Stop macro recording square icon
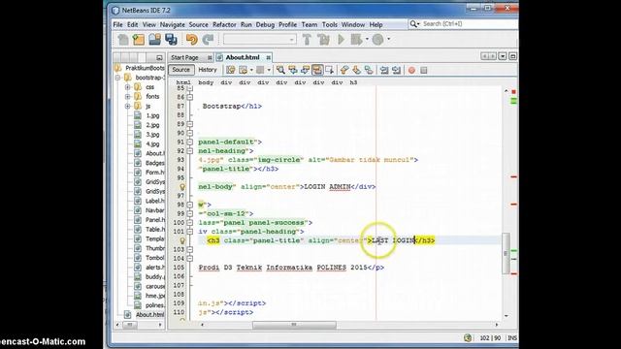The height and width of the screenshot is (349, 621). 424,70
